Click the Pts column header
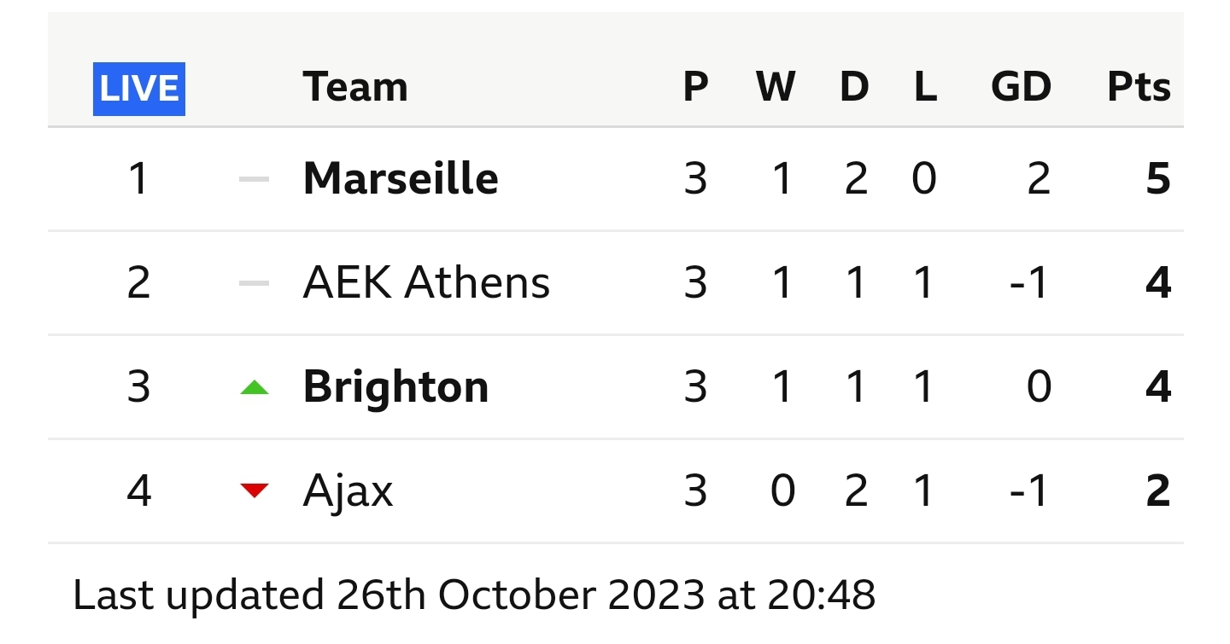 (x=1139, y=87)
